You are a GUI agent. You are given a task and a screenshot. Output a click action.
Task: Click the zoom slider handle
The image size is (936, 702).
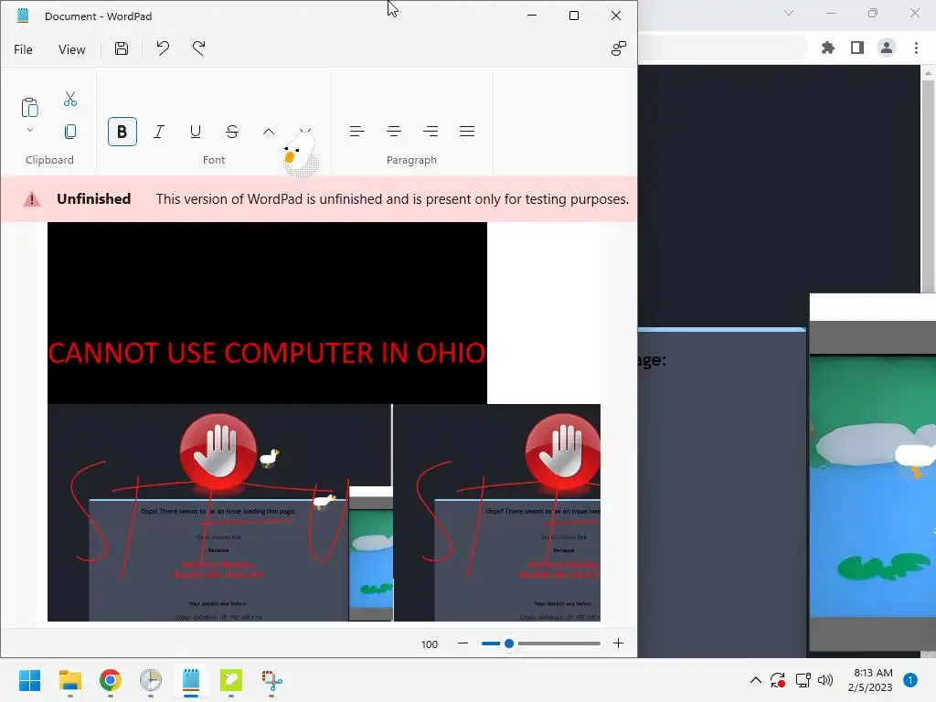(x=509, y=643)
